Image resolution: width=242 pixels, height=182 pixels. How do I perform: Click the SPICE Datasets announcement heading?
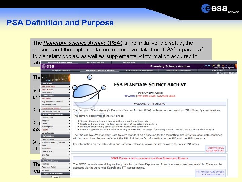pyautogui.click(x=149, y=158)
